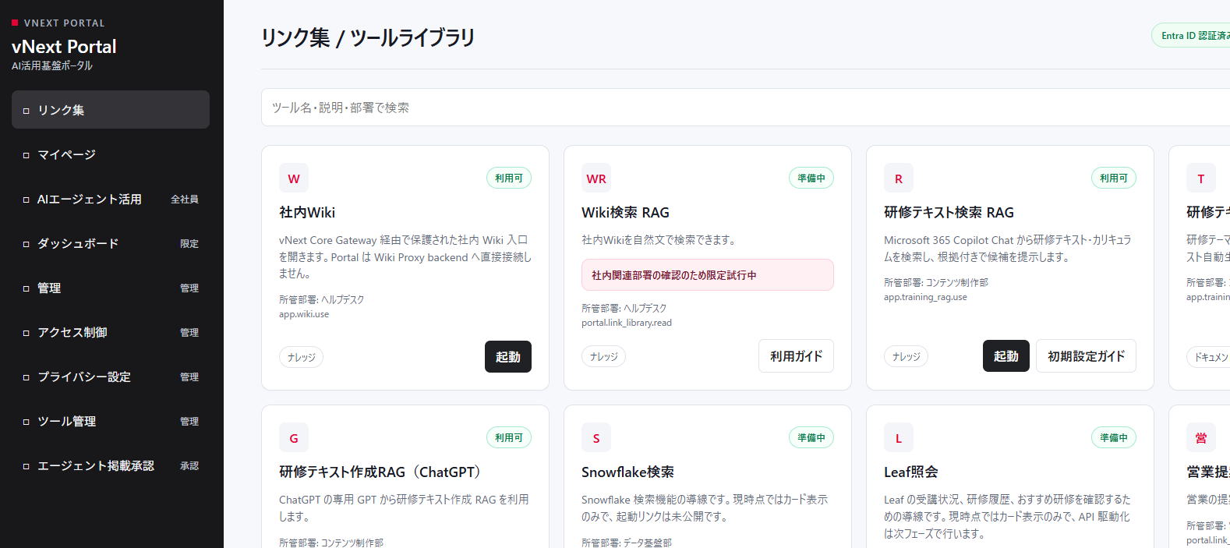Launch 研修テキスト検索 RAG with 起動 button
Screen dimensions: 1230x548
point(1006,355)
